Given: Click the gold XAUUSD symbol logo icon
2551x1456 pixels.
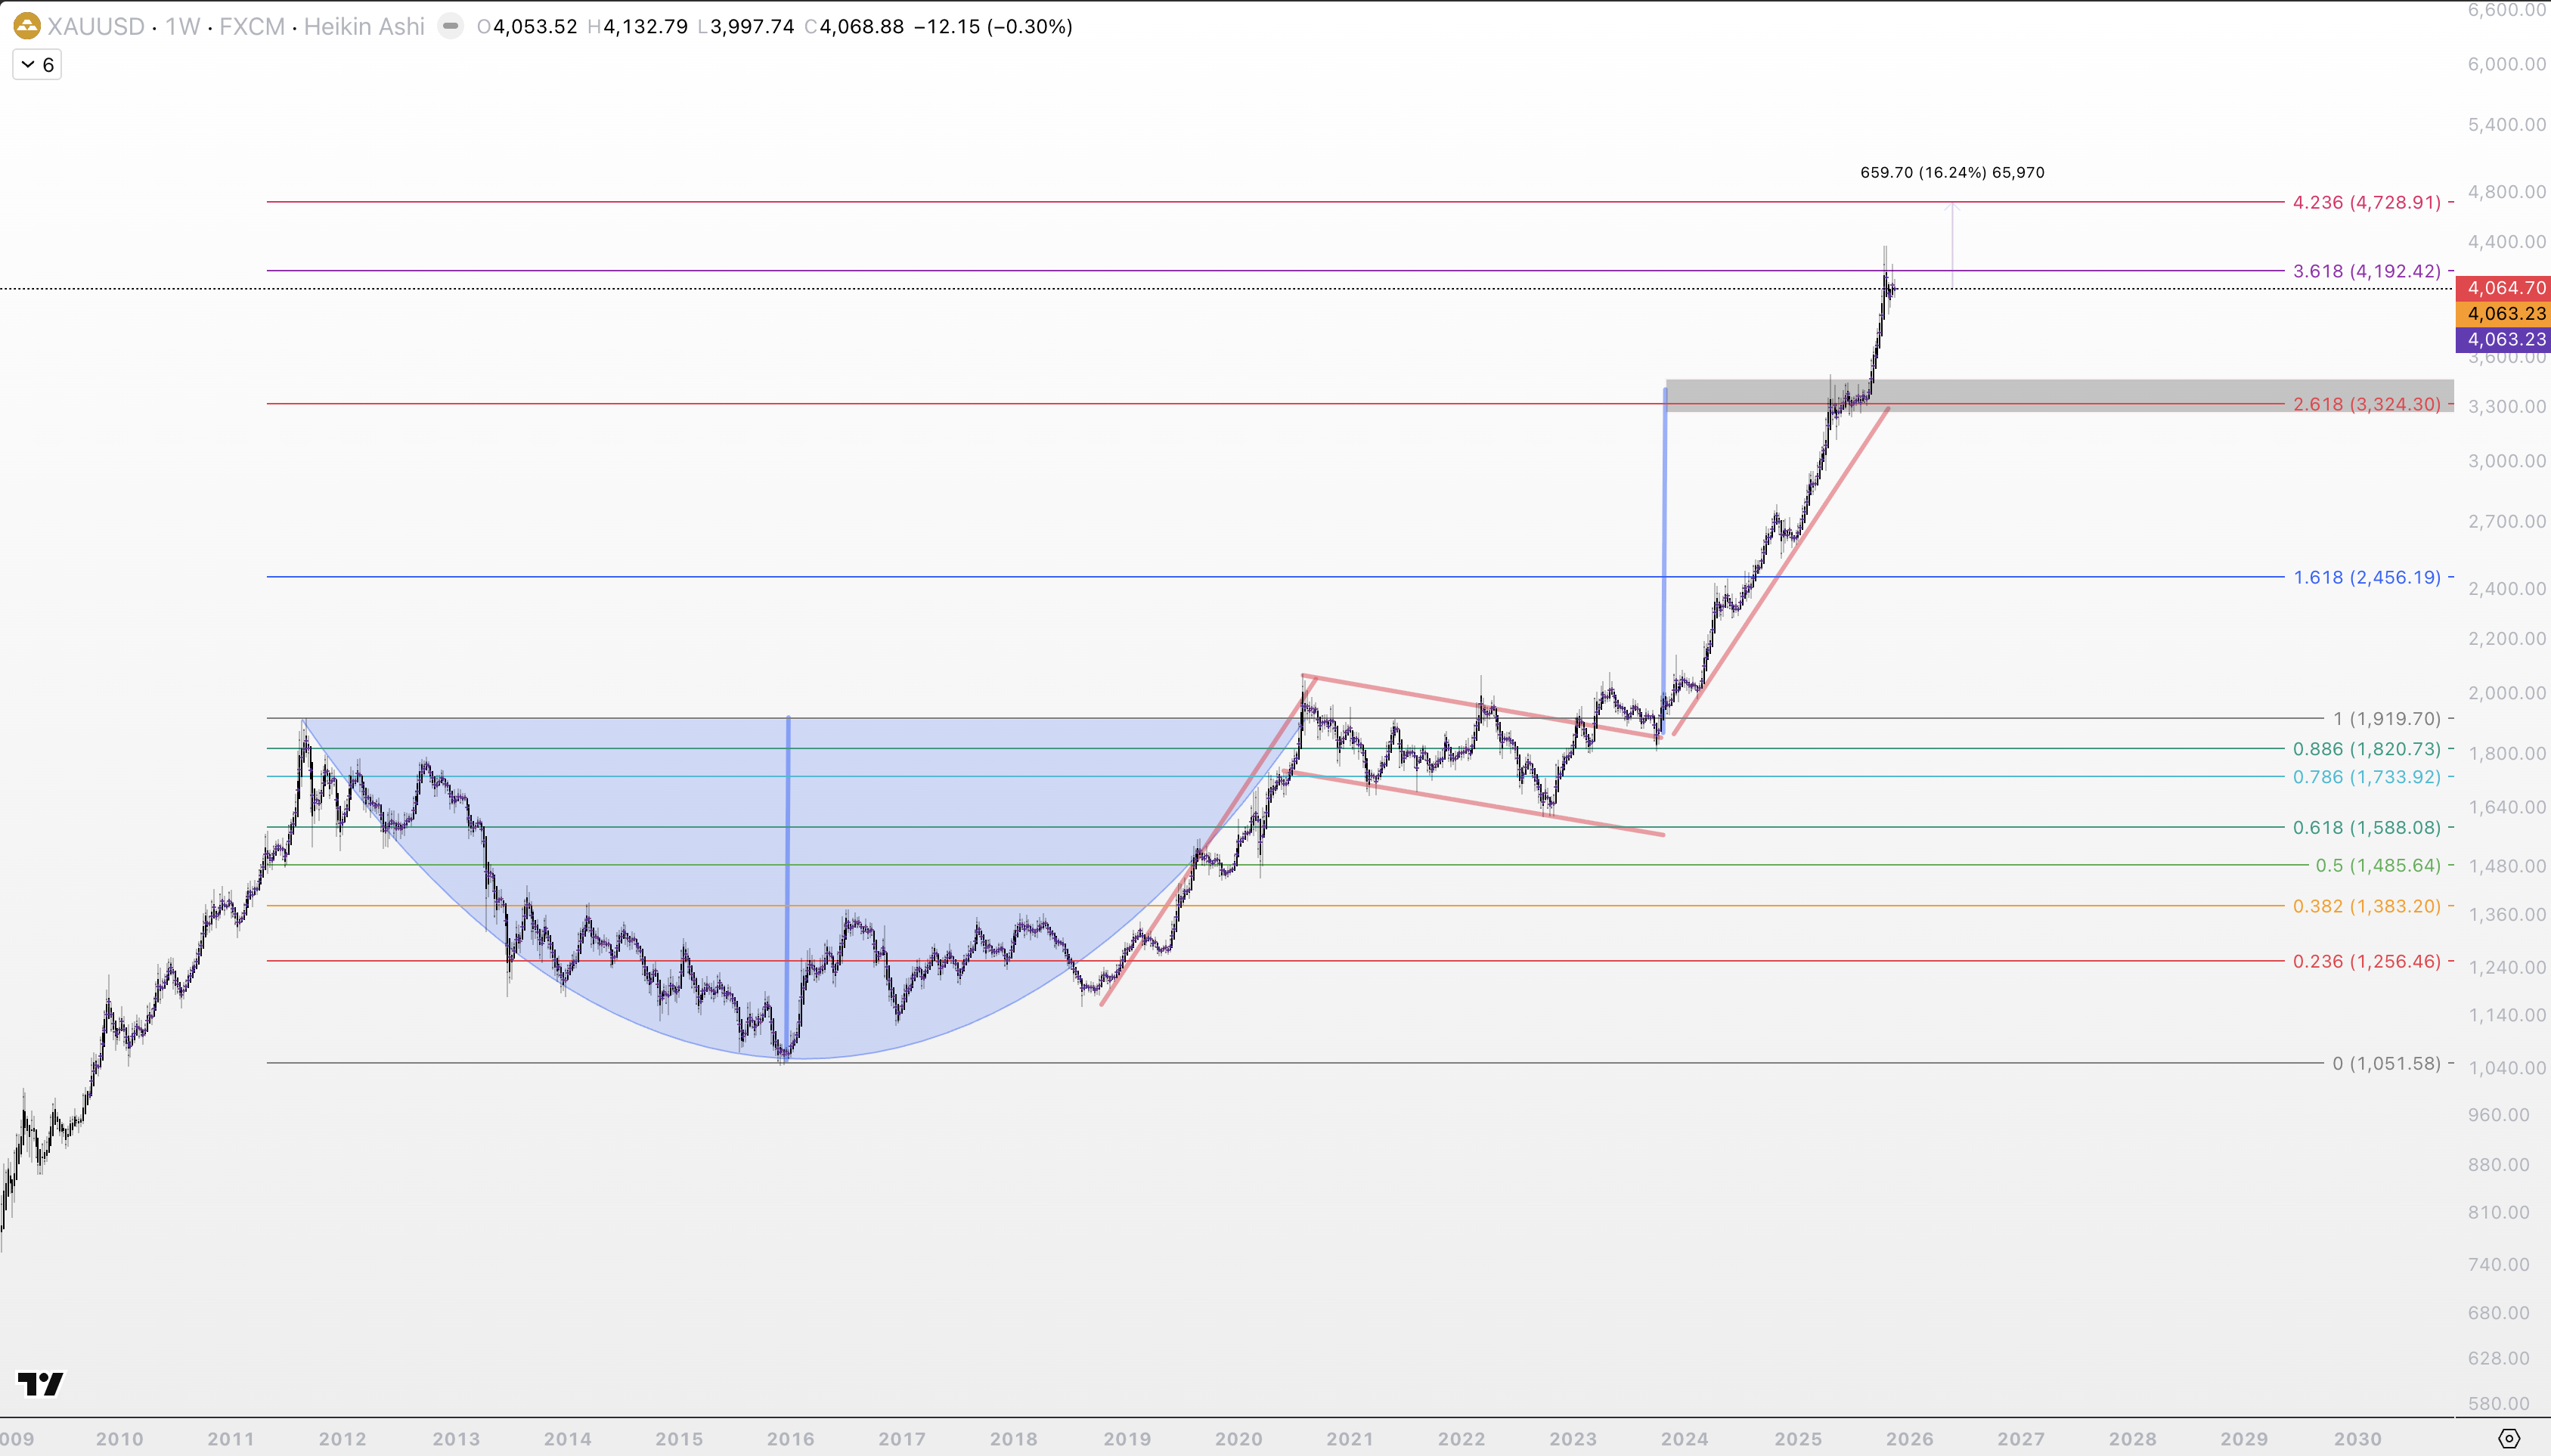Looking at the screenshot, I should (x=27, y=26).
